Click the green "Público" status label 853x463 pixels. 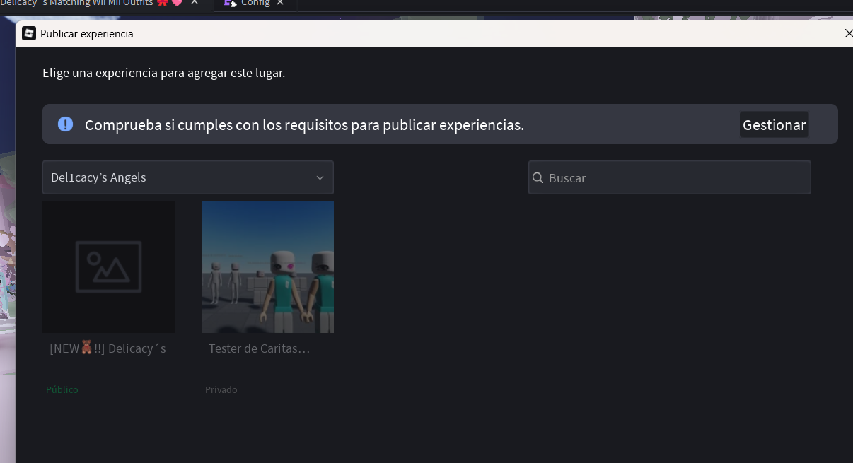coord(62,389)
